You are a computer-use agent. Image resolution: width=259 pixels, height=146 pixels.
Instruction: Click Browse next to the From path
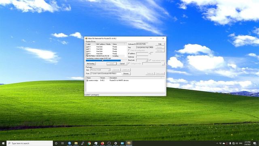(126, 73)
